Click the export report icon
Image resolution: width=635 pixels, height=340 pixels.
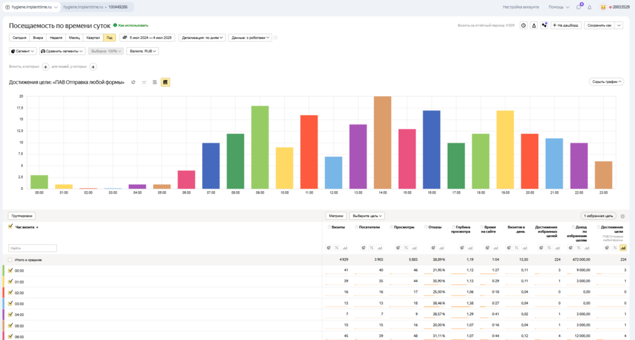click(534, 25)
